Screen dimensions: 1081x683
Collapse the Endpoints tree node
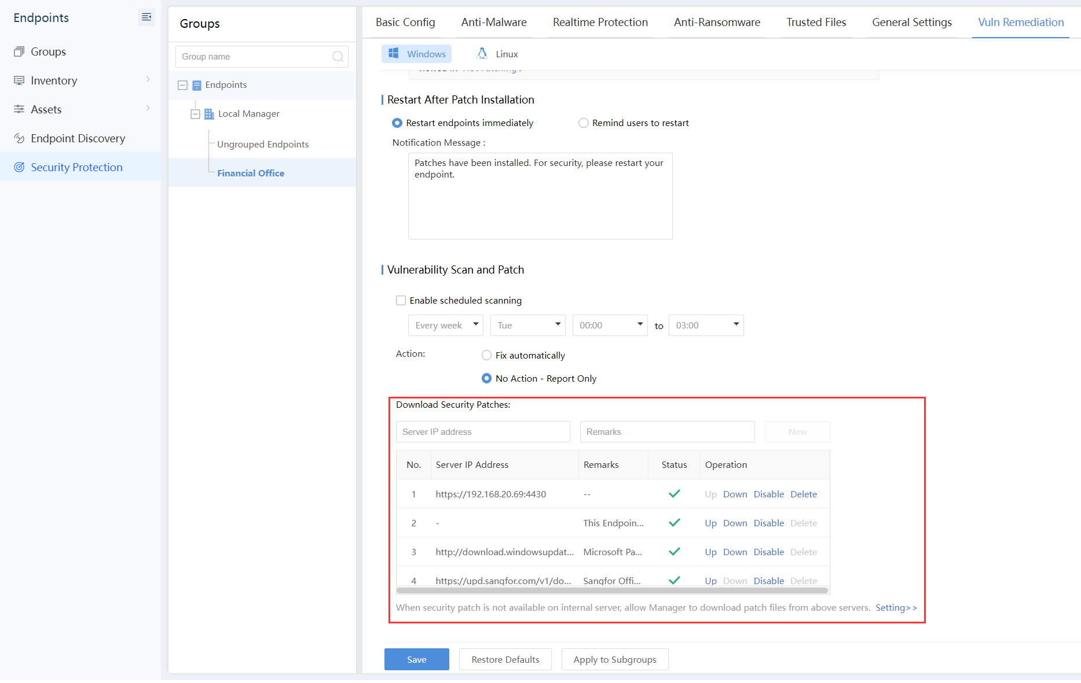pos(183,85)
